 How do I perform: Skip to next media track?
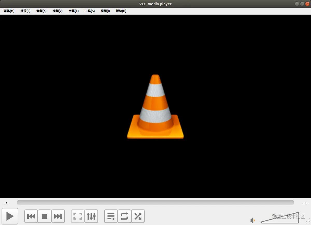tap(58, 216)
